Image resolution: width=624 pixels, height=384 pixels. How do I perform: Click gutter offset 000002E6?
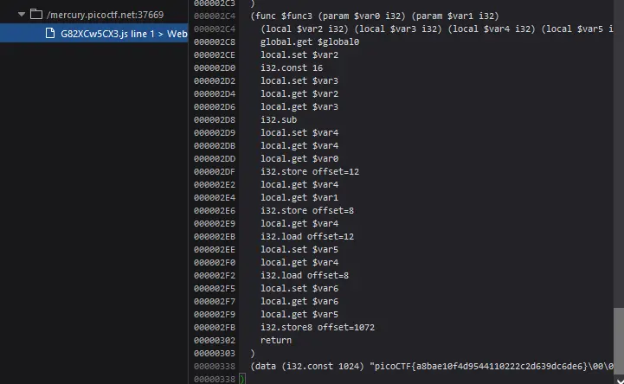215,210
